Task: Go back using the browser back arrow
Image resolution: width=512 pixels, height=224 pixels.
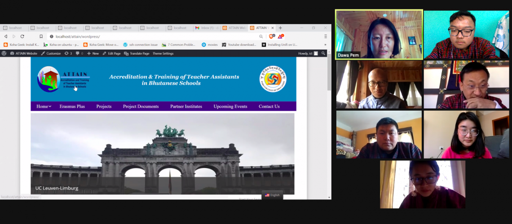Action: 5,36
